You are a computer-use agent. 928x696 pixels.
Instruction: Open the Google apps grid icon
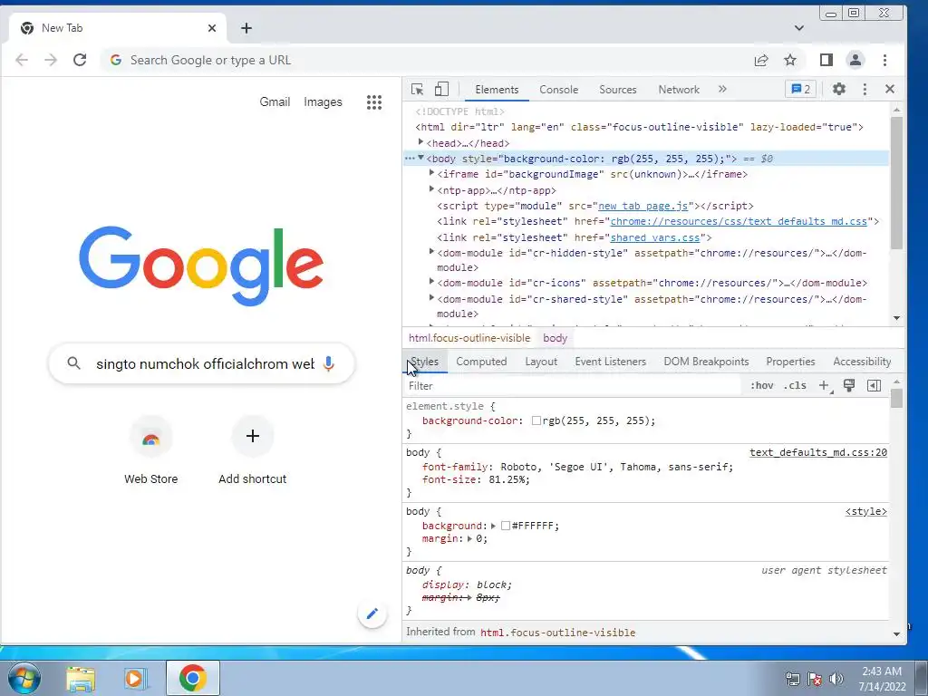[x=374, y=101]
